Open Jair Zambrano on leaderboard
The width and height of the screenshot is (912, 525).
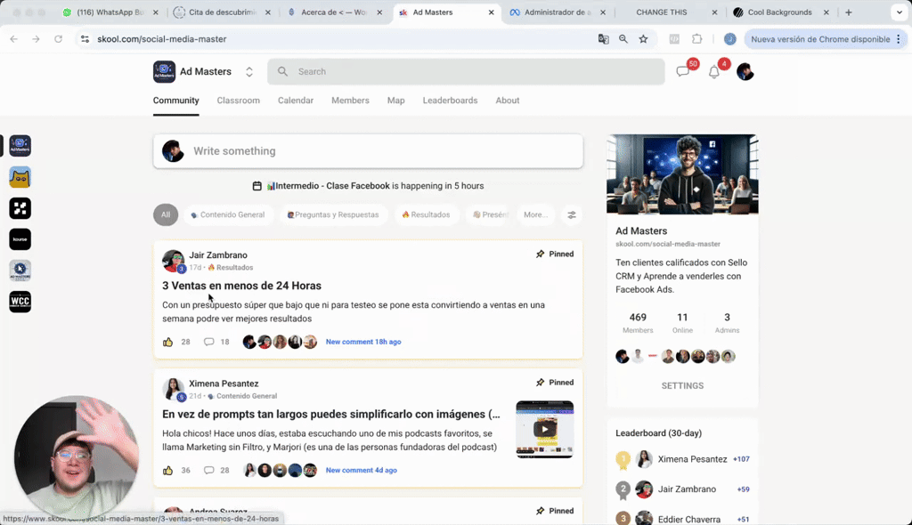point(687,489)
